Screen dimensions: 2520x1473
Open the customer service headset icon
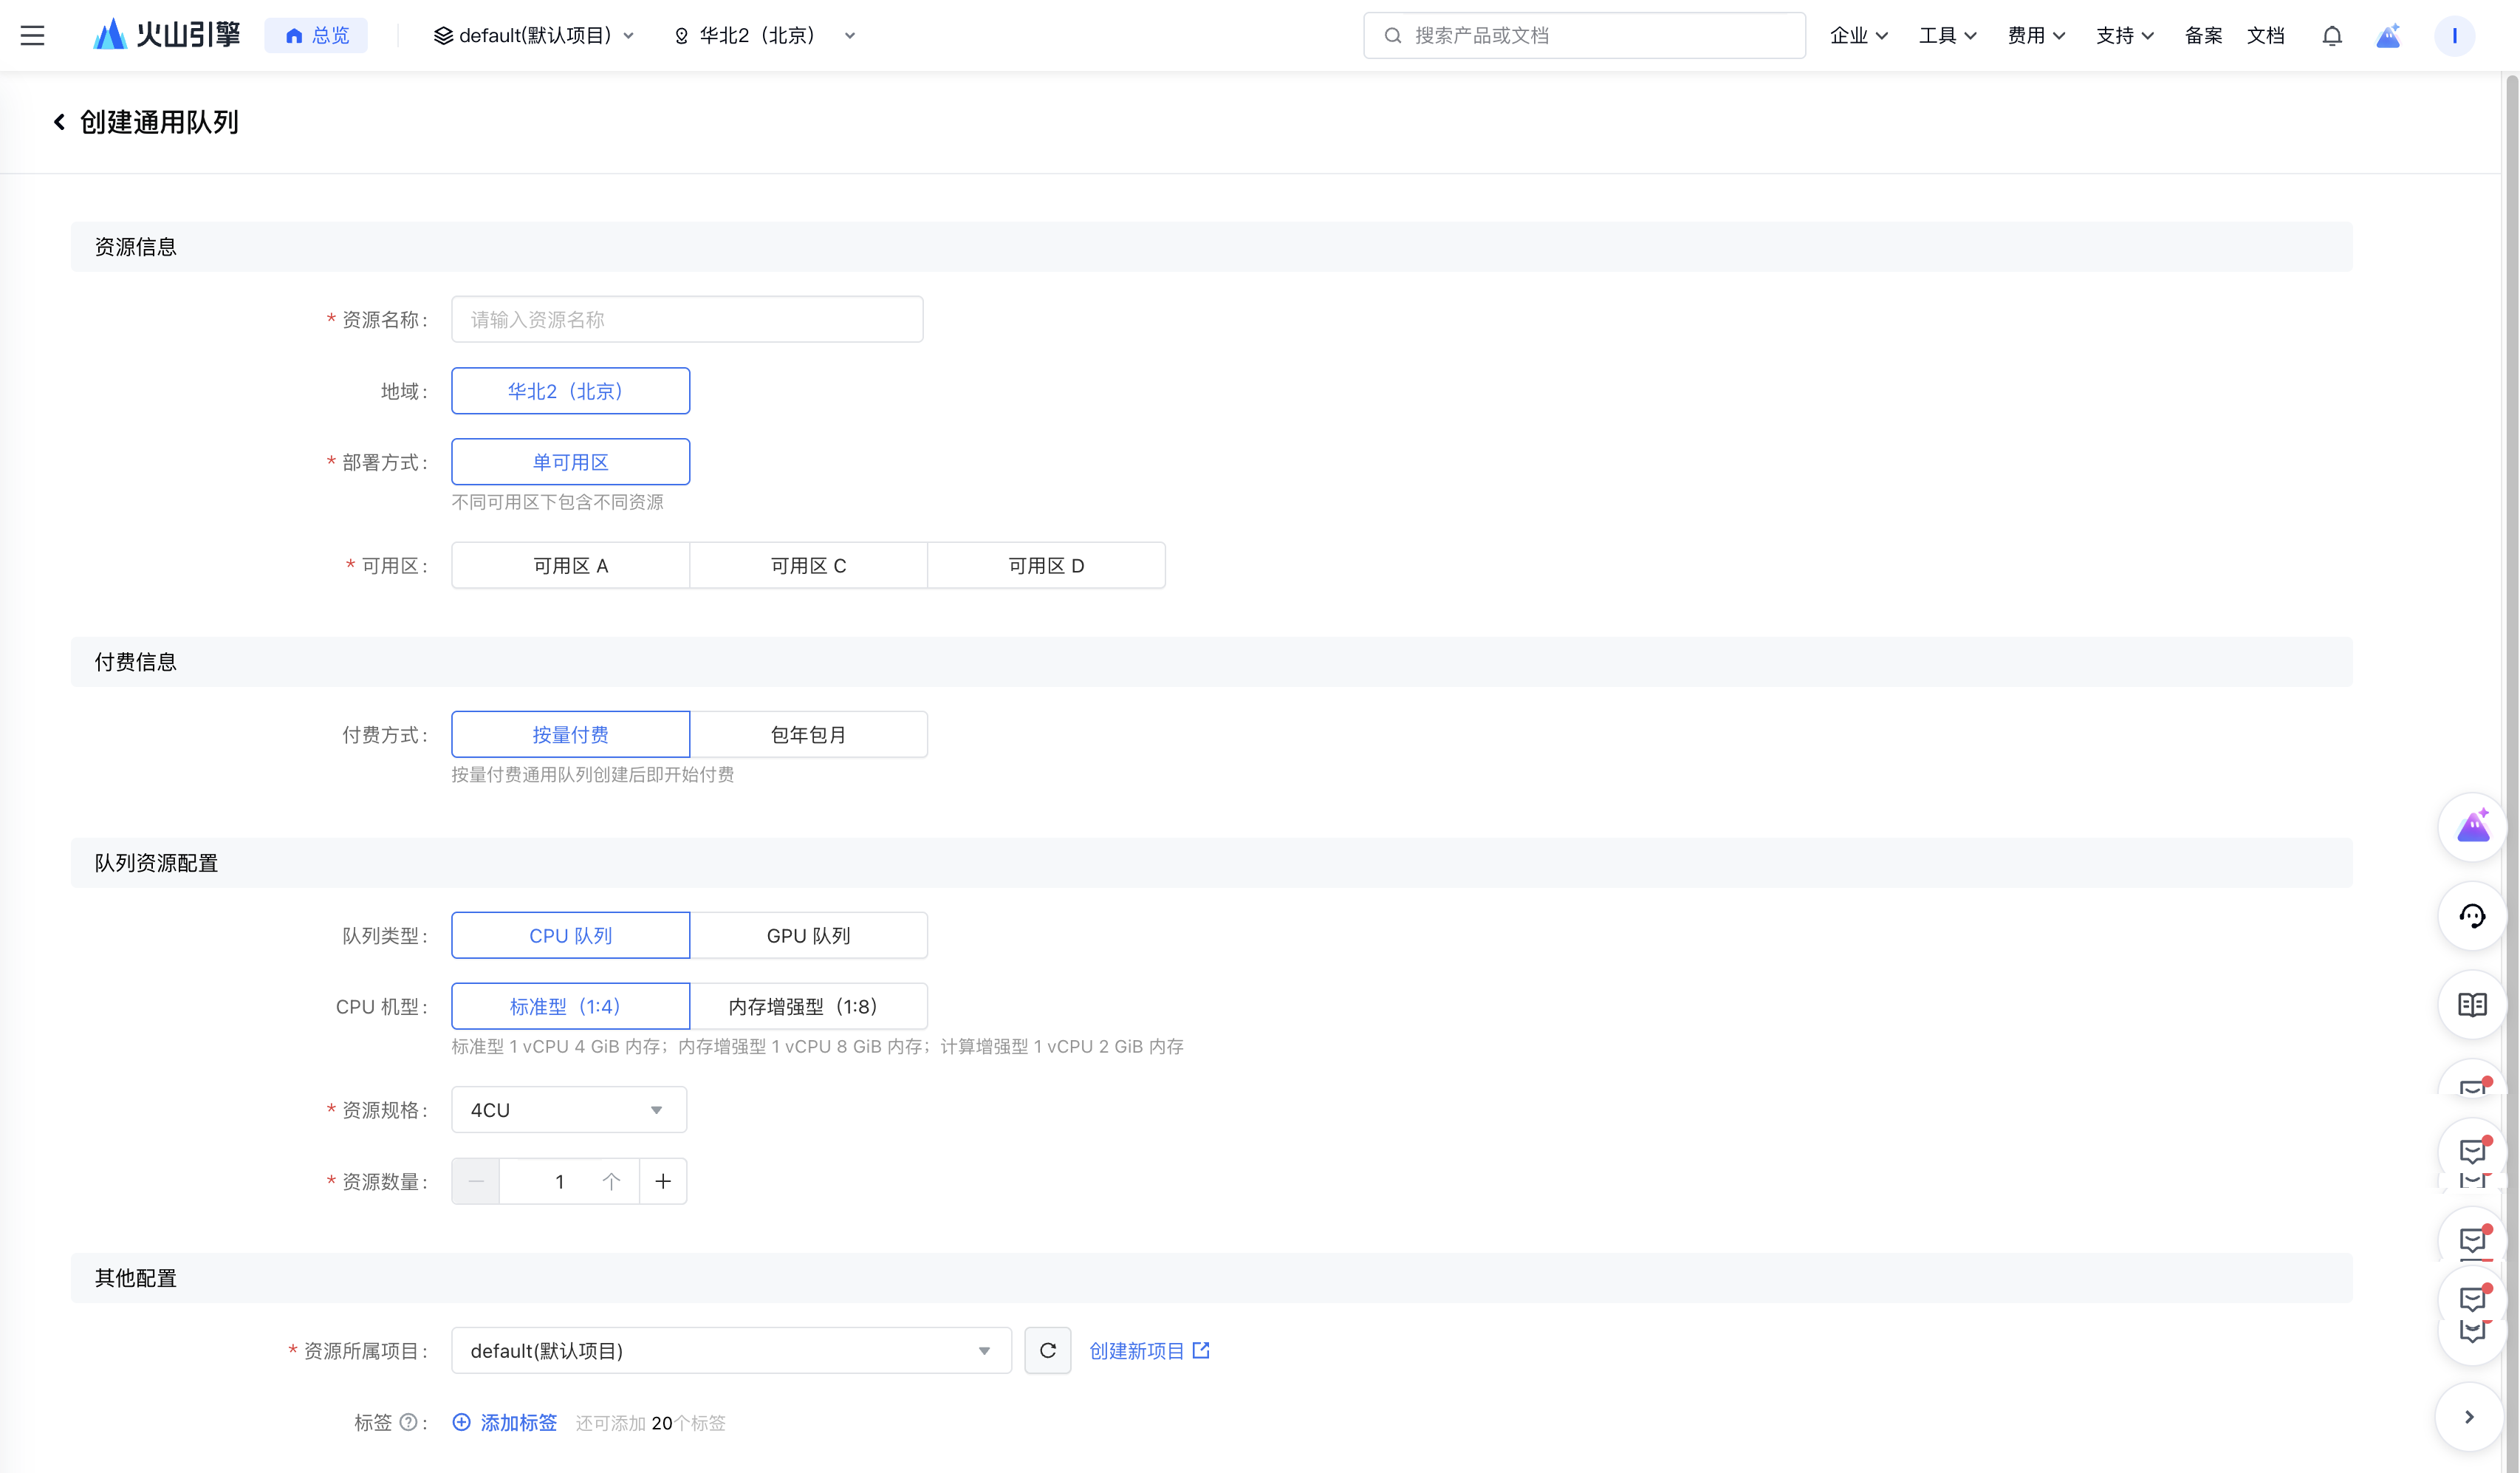click(x=2471, y=916)
